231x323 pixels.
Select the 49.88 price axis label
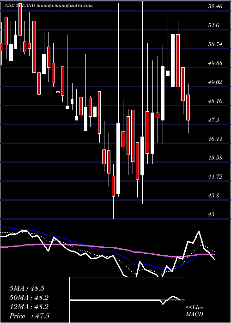tap(215, 63)
